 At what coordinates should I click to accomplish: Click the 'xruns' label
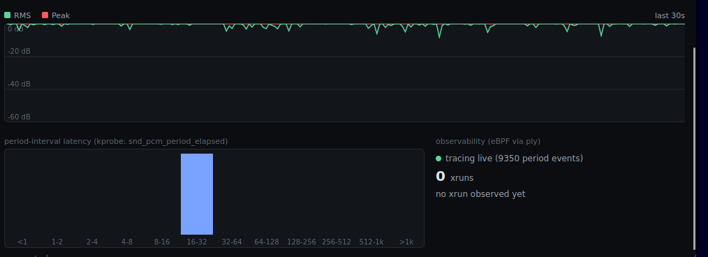462,178
